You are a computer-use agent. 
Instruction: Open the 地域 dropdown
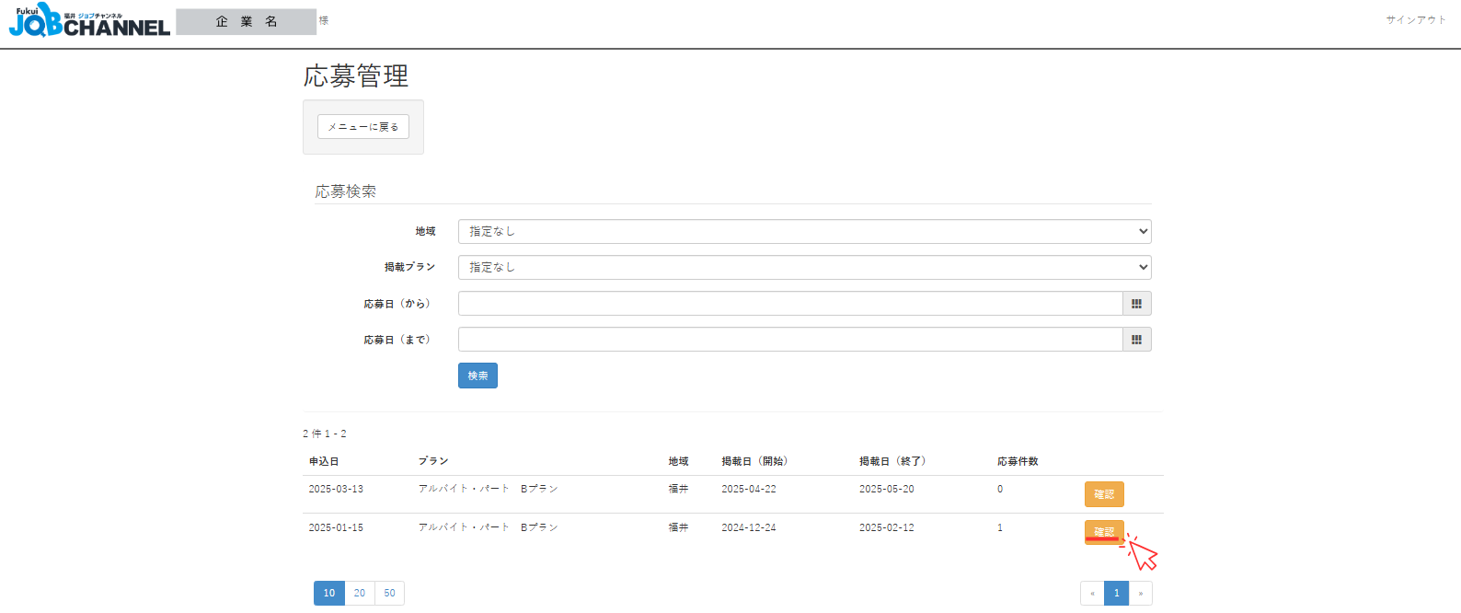(x=805, y=231)
